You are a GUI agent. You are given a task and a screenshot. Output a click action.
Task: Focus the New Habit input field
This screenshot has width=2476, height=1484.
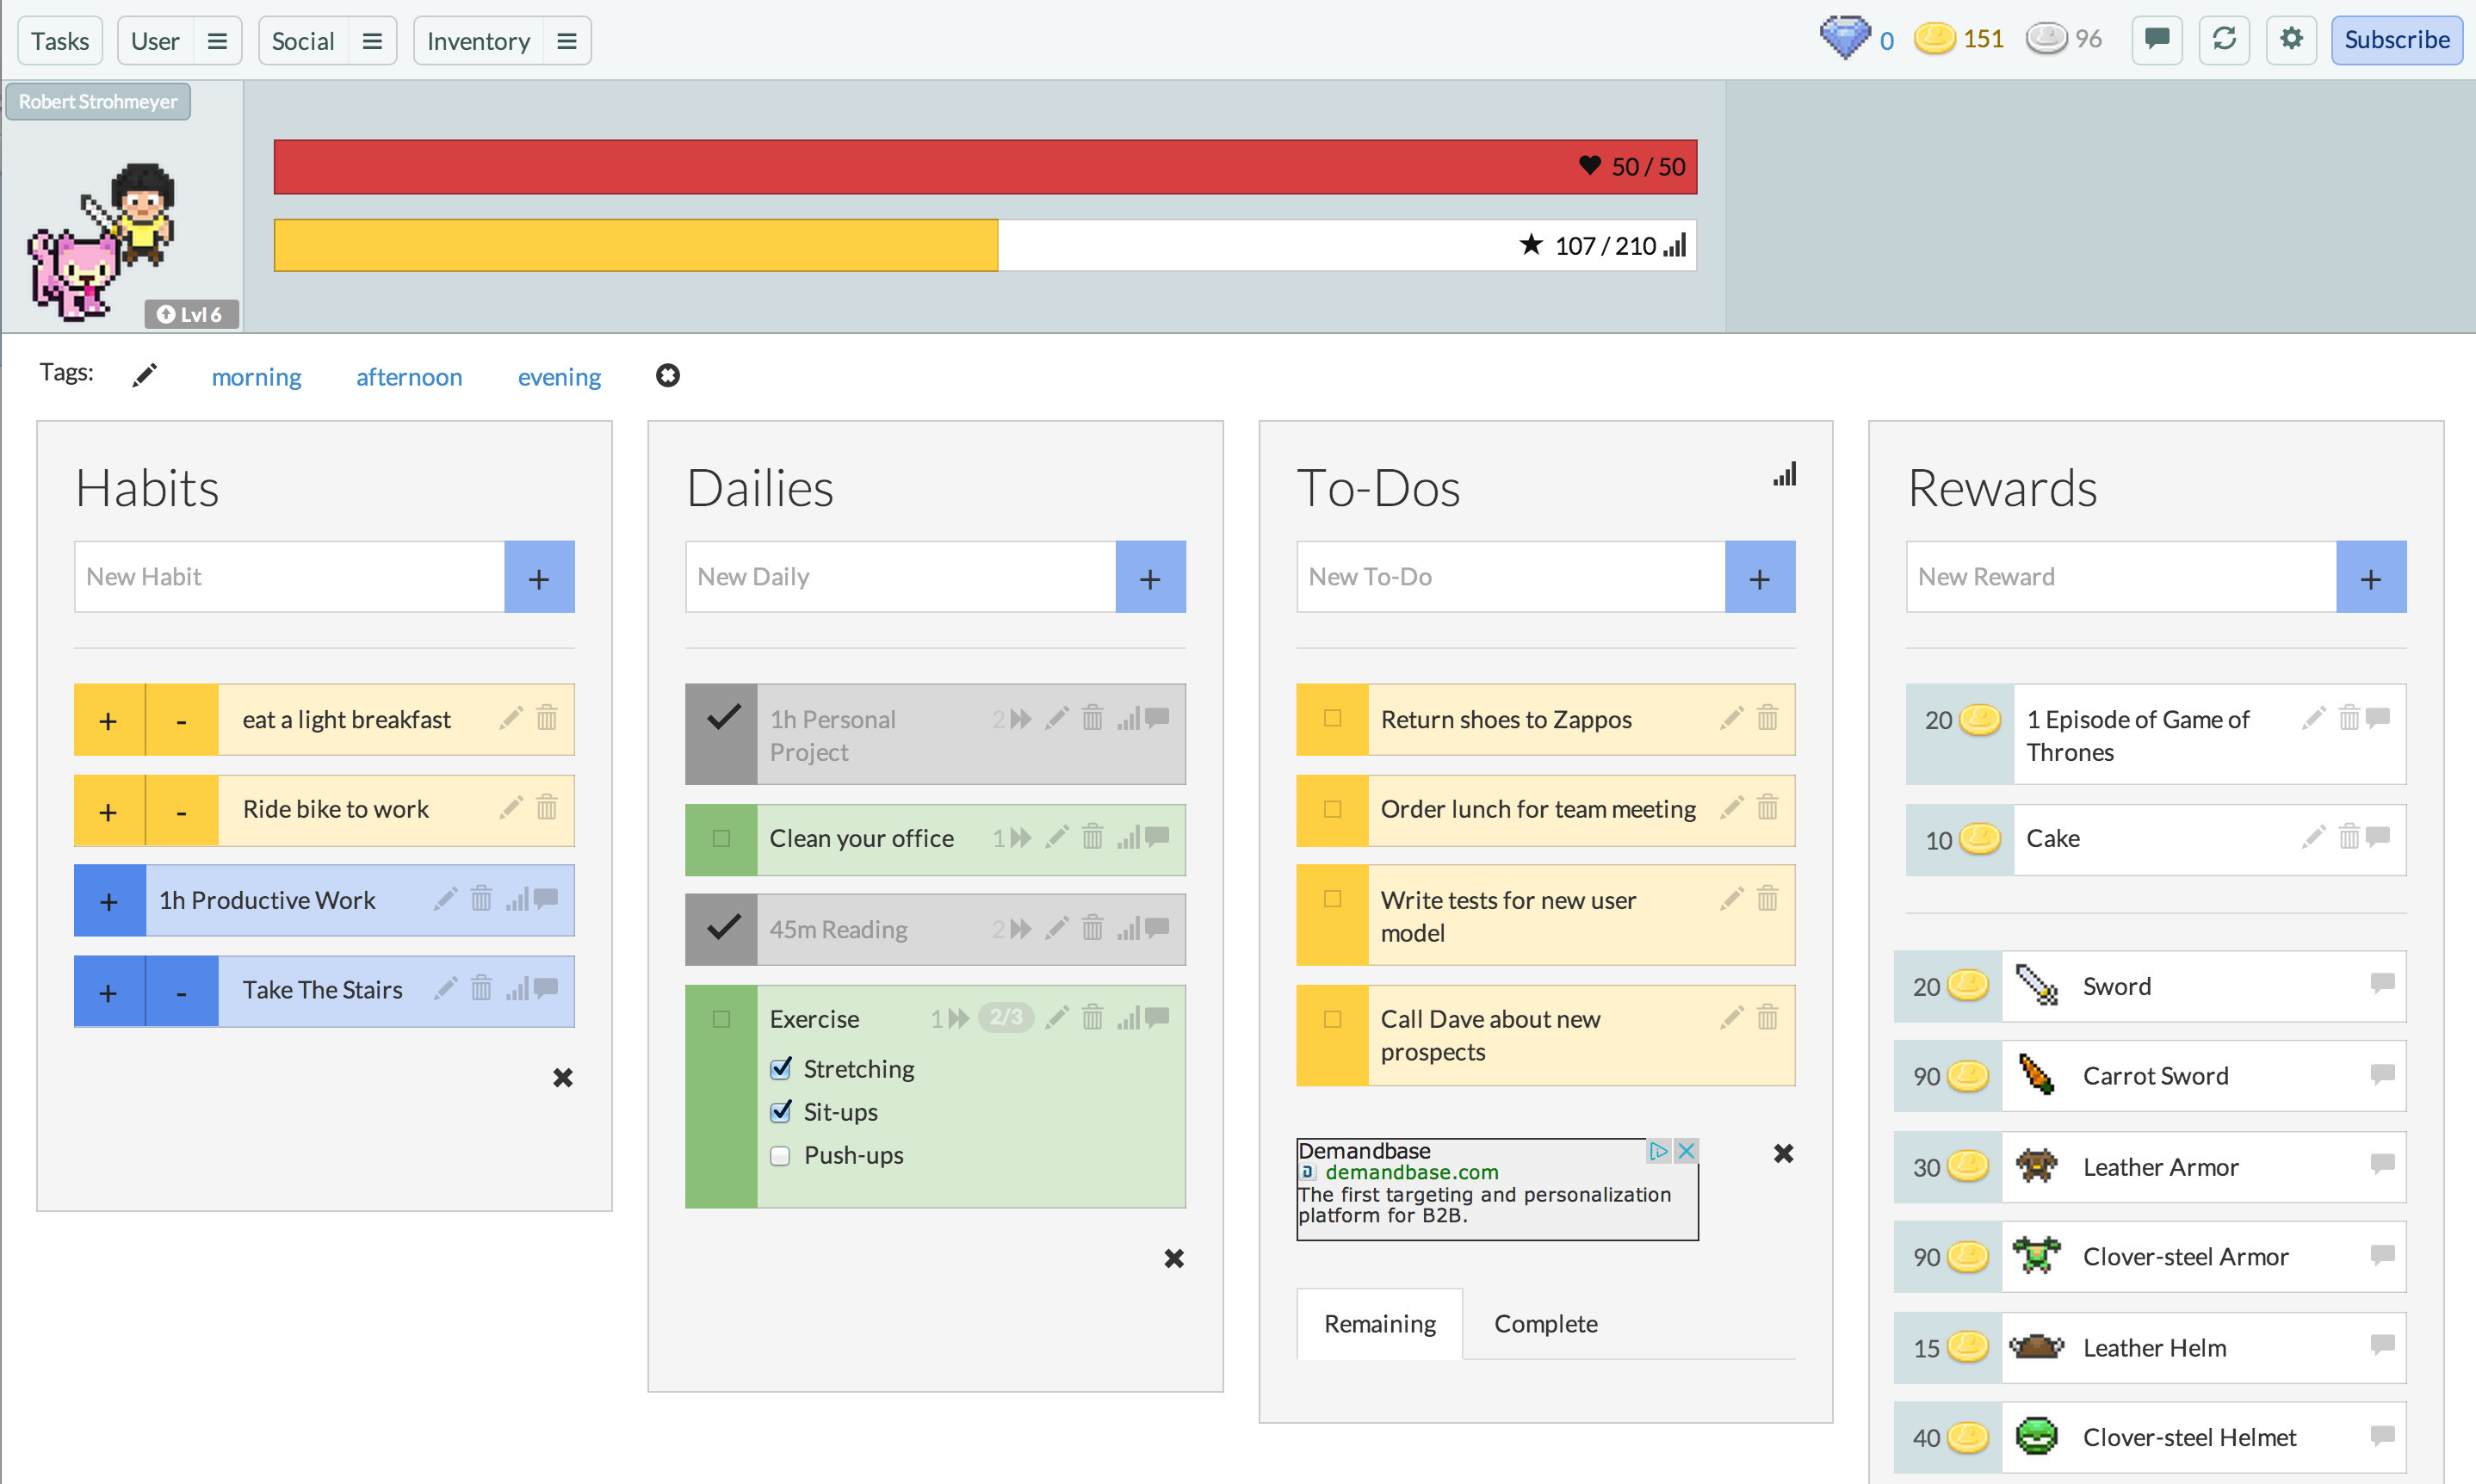pyautogui.click(x=290, y=577)
